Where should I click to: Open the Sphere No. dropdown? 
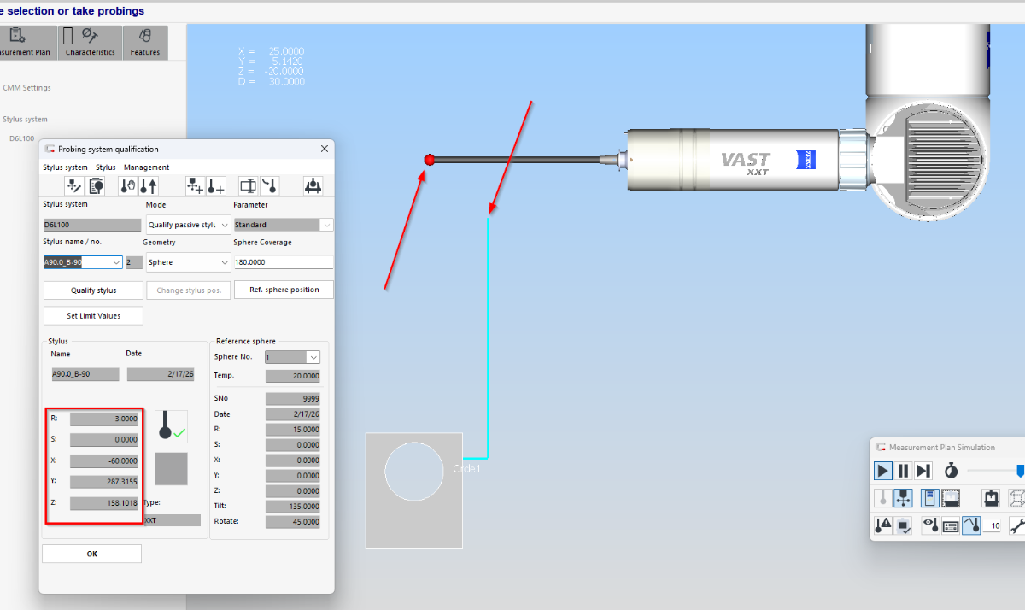point(293,357)
